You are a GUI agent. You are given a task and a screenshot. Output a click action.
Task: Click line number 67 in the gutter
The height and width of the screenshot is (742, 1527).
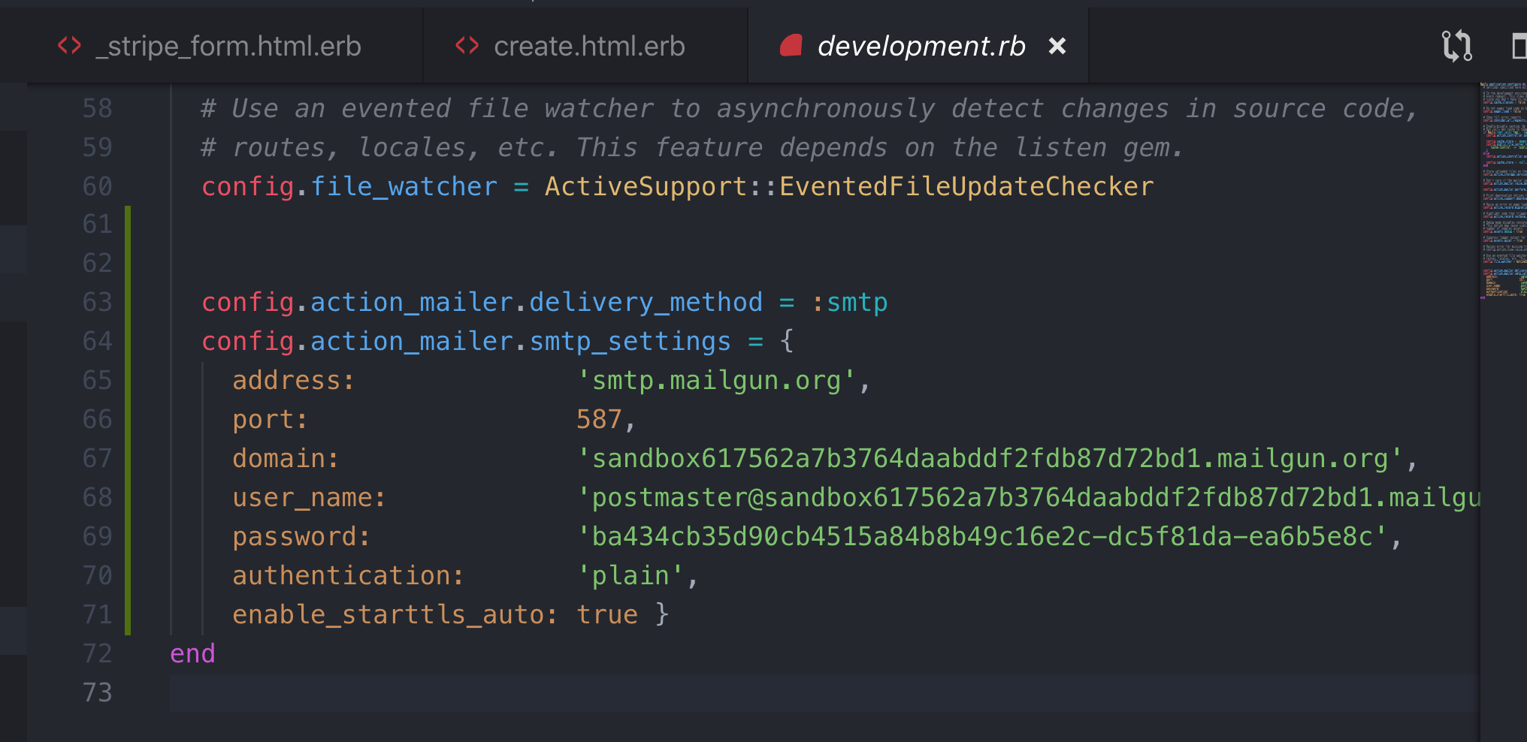(x=97, y=459)
